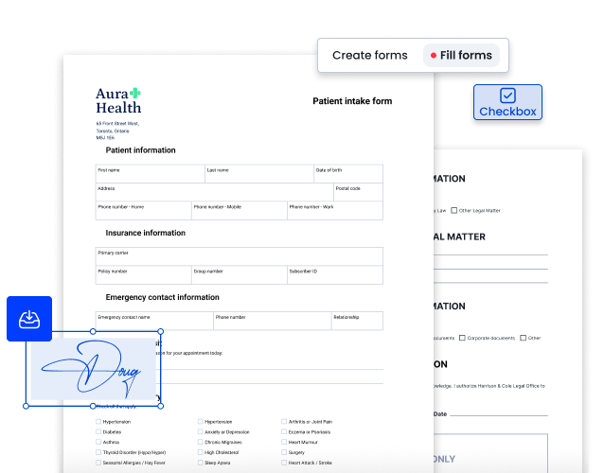
Task: Click the signature box's top-middle handle
Action: (93, 331)
